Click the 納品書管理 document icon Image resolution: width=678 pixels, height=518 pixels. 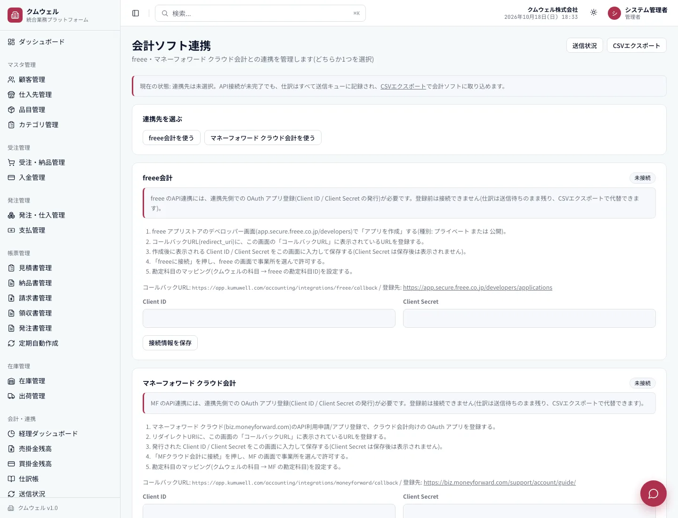(11, 283)
